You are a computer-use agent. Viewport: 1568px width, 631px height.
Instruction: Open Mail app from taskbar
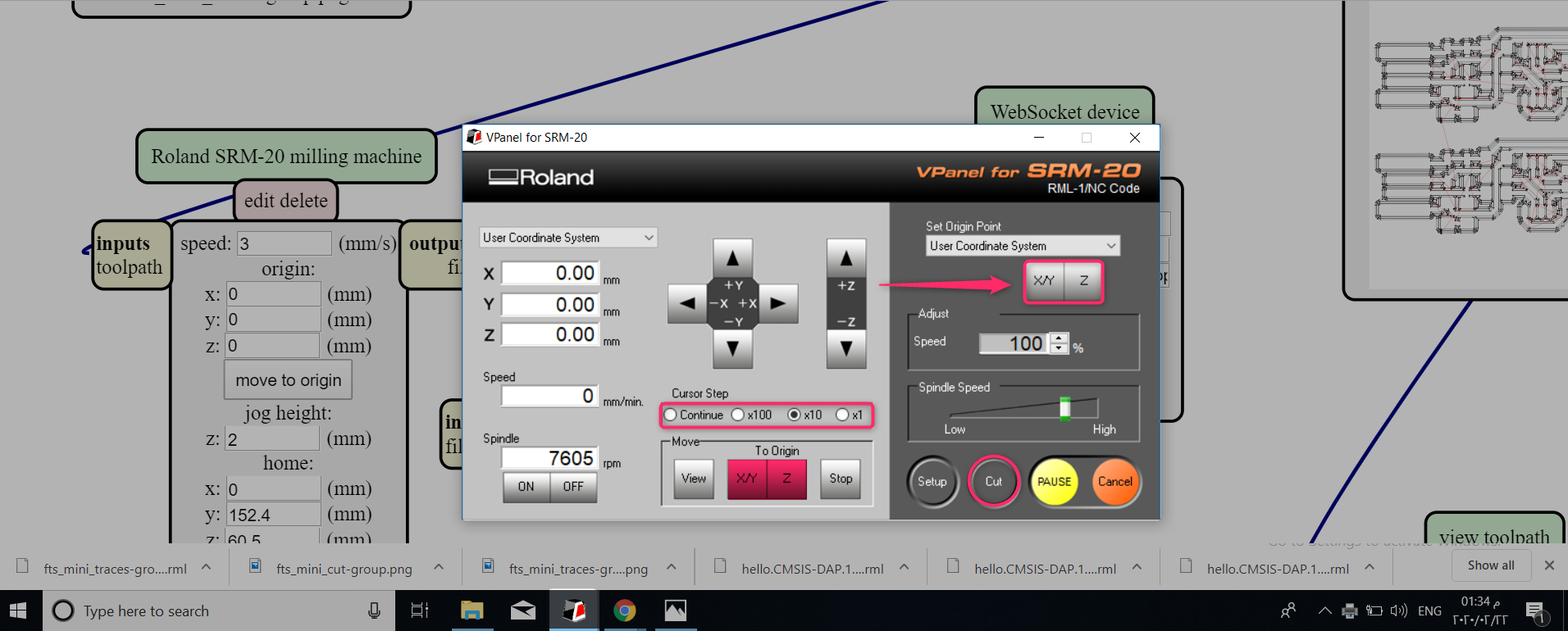click(x=522, y=611)
